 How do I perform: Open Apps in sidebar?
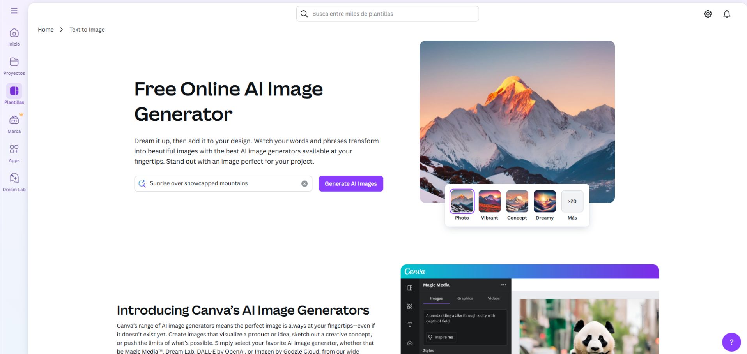tap(14, 154)
